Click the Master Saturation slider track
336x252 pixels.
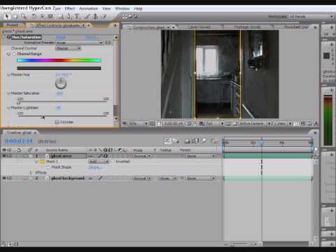click(62, 101)
